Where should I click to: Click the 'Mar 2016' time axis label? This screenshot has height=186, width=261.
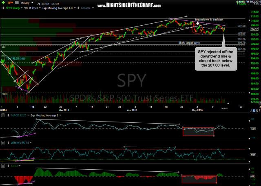tap(64, 110)
